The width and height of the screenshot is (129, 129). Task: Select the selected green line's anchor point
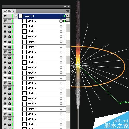coord(120,104)
